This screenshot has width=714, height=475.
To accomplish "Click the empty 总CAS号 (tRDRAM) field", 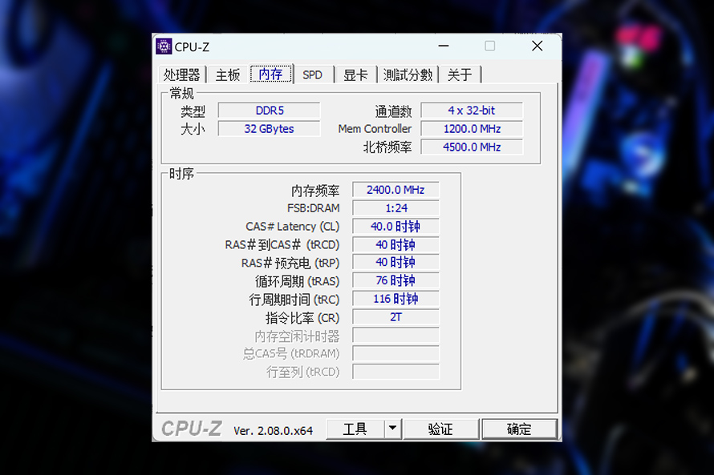I will coord(396,353).
